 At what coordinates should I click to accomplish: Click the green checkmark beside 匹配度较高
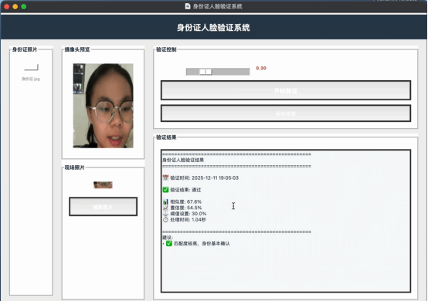[169, 243]
